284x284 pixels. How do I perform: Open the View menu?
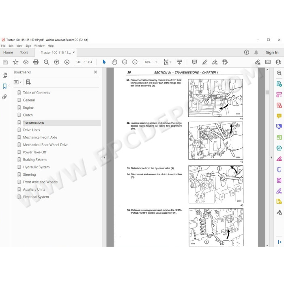click(x=19, y=45)
